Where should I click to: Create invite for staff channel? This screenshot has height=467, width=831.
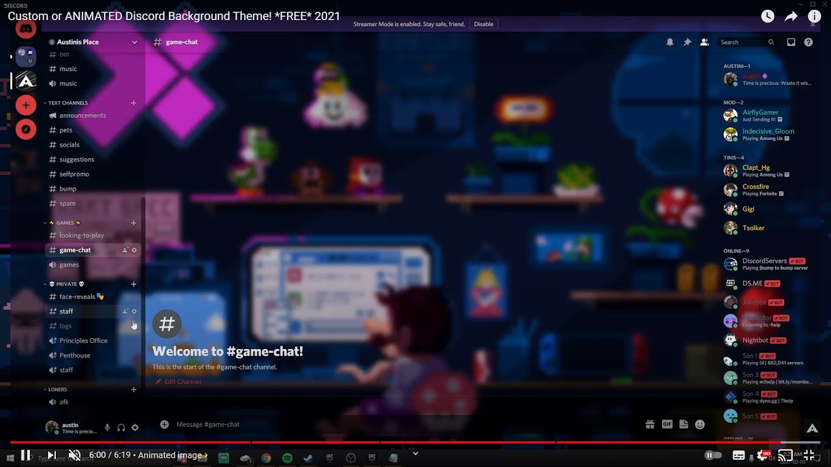point(125,311)
